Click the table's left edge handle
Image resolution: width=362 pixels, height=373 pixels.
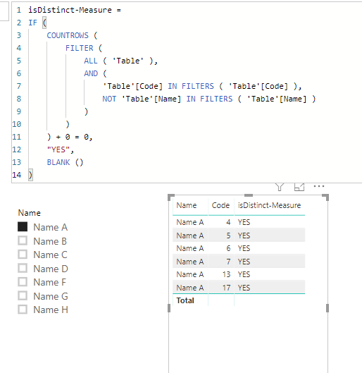[169, 308]
